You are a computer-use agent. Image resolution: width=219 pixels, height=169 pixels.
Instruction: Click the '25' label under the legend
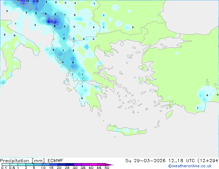coord(67,168)
